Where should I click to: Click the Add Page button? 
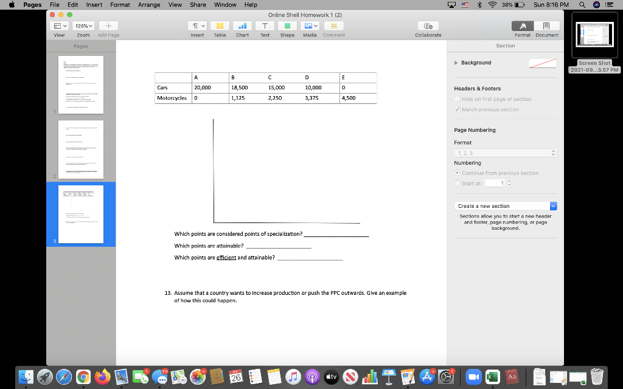108,26
